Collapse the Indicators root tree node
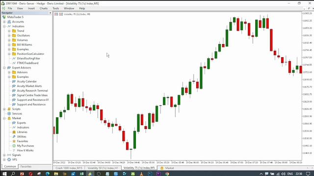 click(4, 26)
